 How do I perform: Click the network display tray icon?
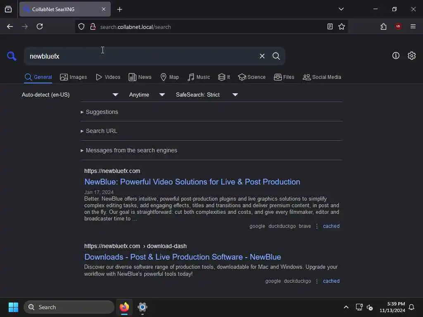click(359, 307)
